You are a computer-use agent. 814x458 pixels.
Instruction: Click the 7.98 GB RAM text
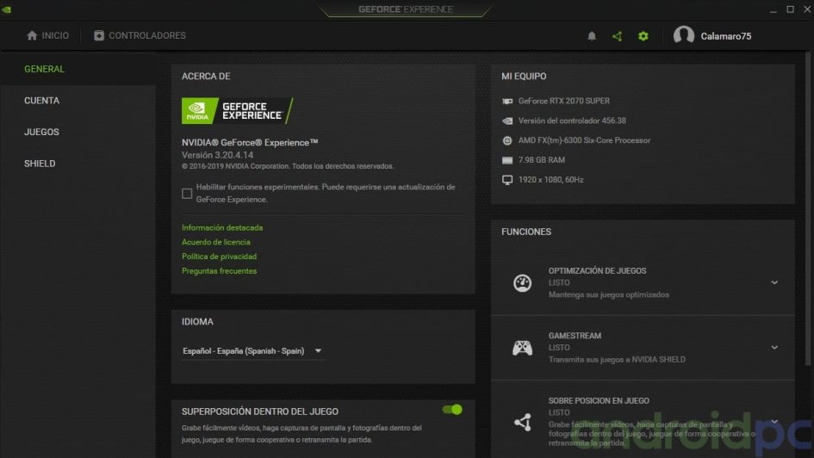point(542,160)
